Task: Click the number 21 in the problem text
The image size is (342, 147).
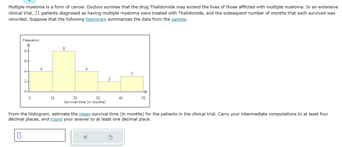Action: 36,13
